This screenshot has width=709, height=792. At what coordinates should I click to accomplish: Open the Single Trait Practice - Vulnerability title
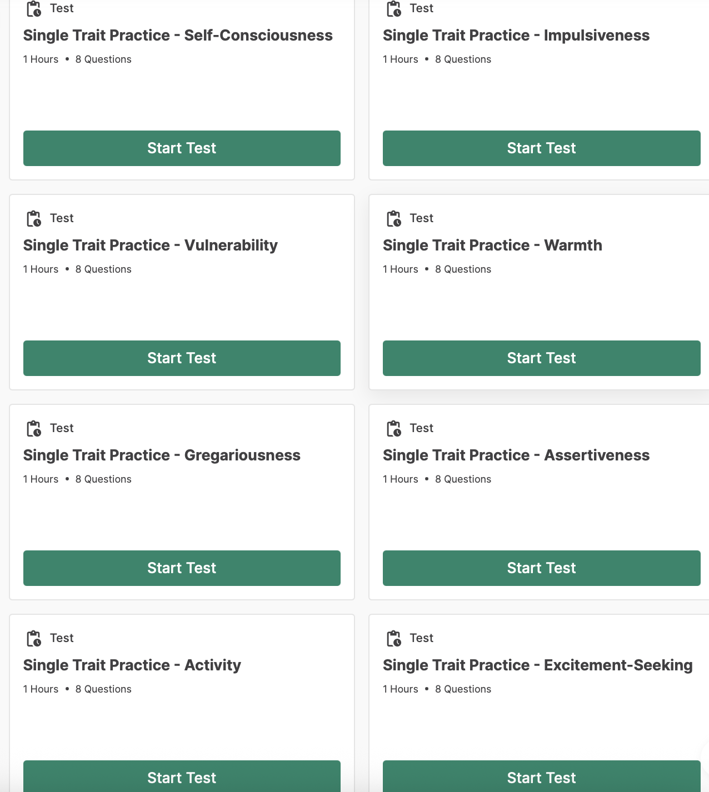(x=151, y=245)
